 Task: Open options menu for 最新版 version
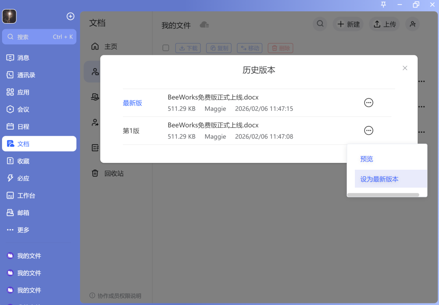pos(368,102)
